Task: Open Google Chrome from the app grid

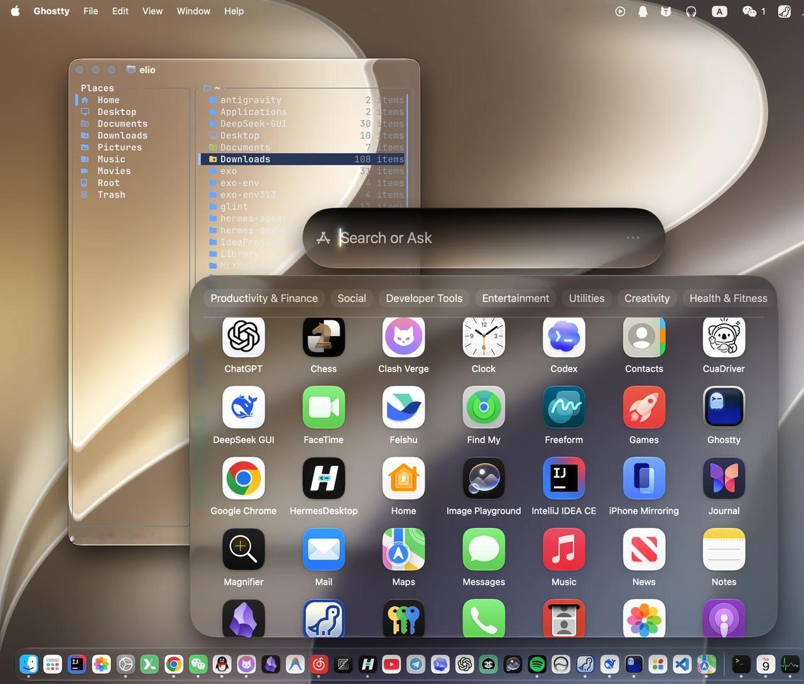Action: click(x=244, y=478)
